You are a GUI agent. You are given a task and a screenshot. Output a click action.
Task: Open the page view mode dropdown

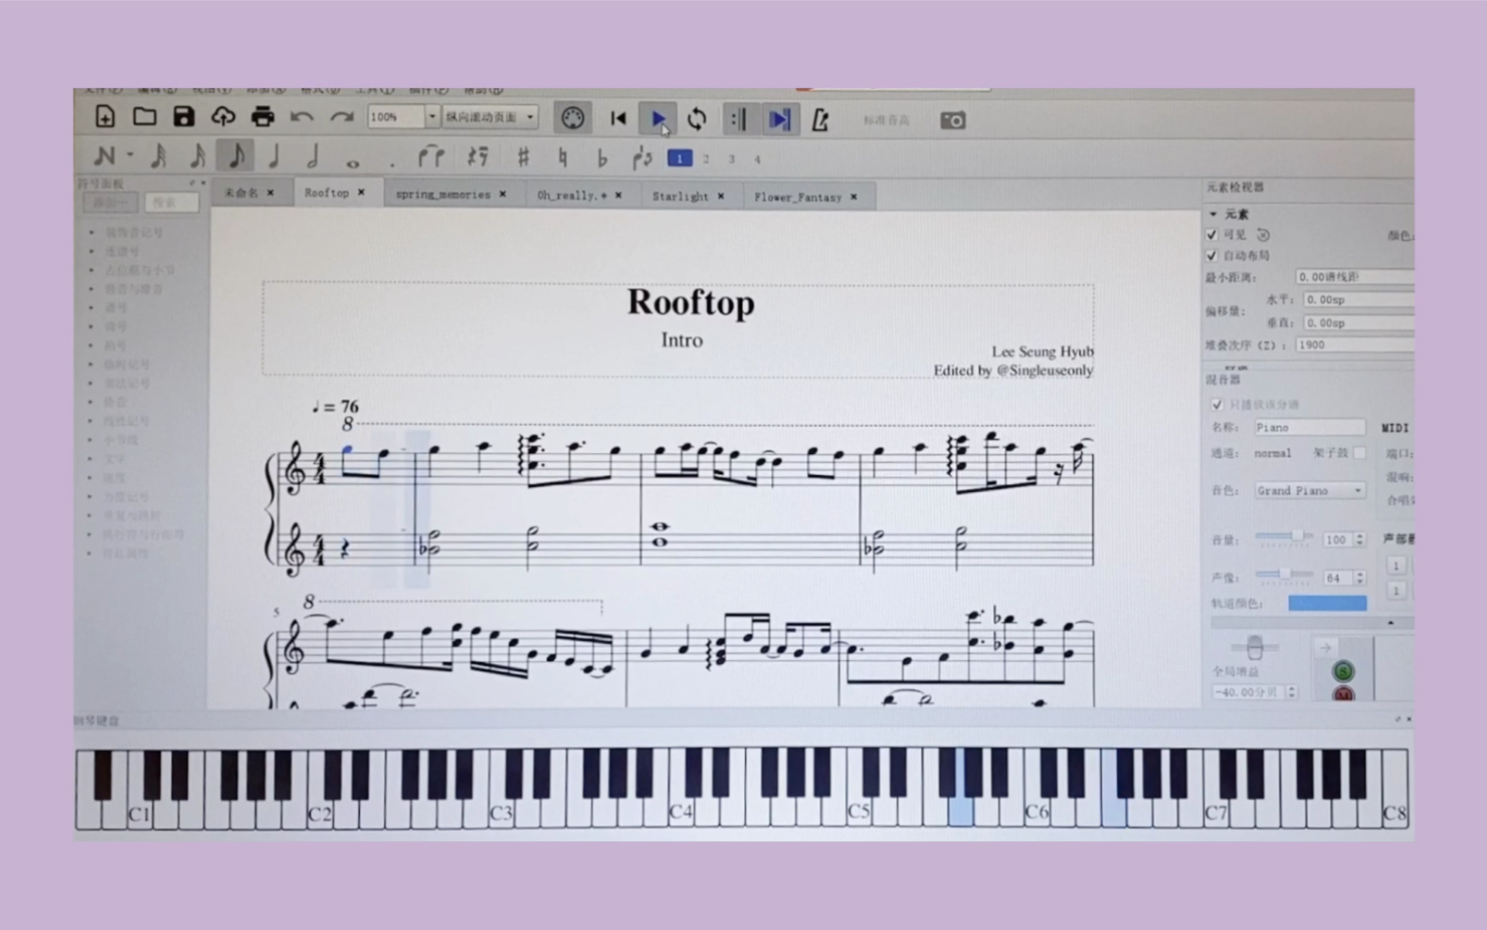tap(490, 117)
